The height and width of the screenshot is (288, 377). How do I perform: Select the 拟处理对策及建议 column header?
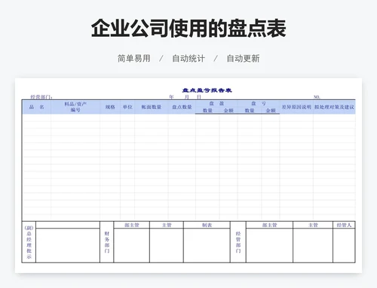pos(334,107)
